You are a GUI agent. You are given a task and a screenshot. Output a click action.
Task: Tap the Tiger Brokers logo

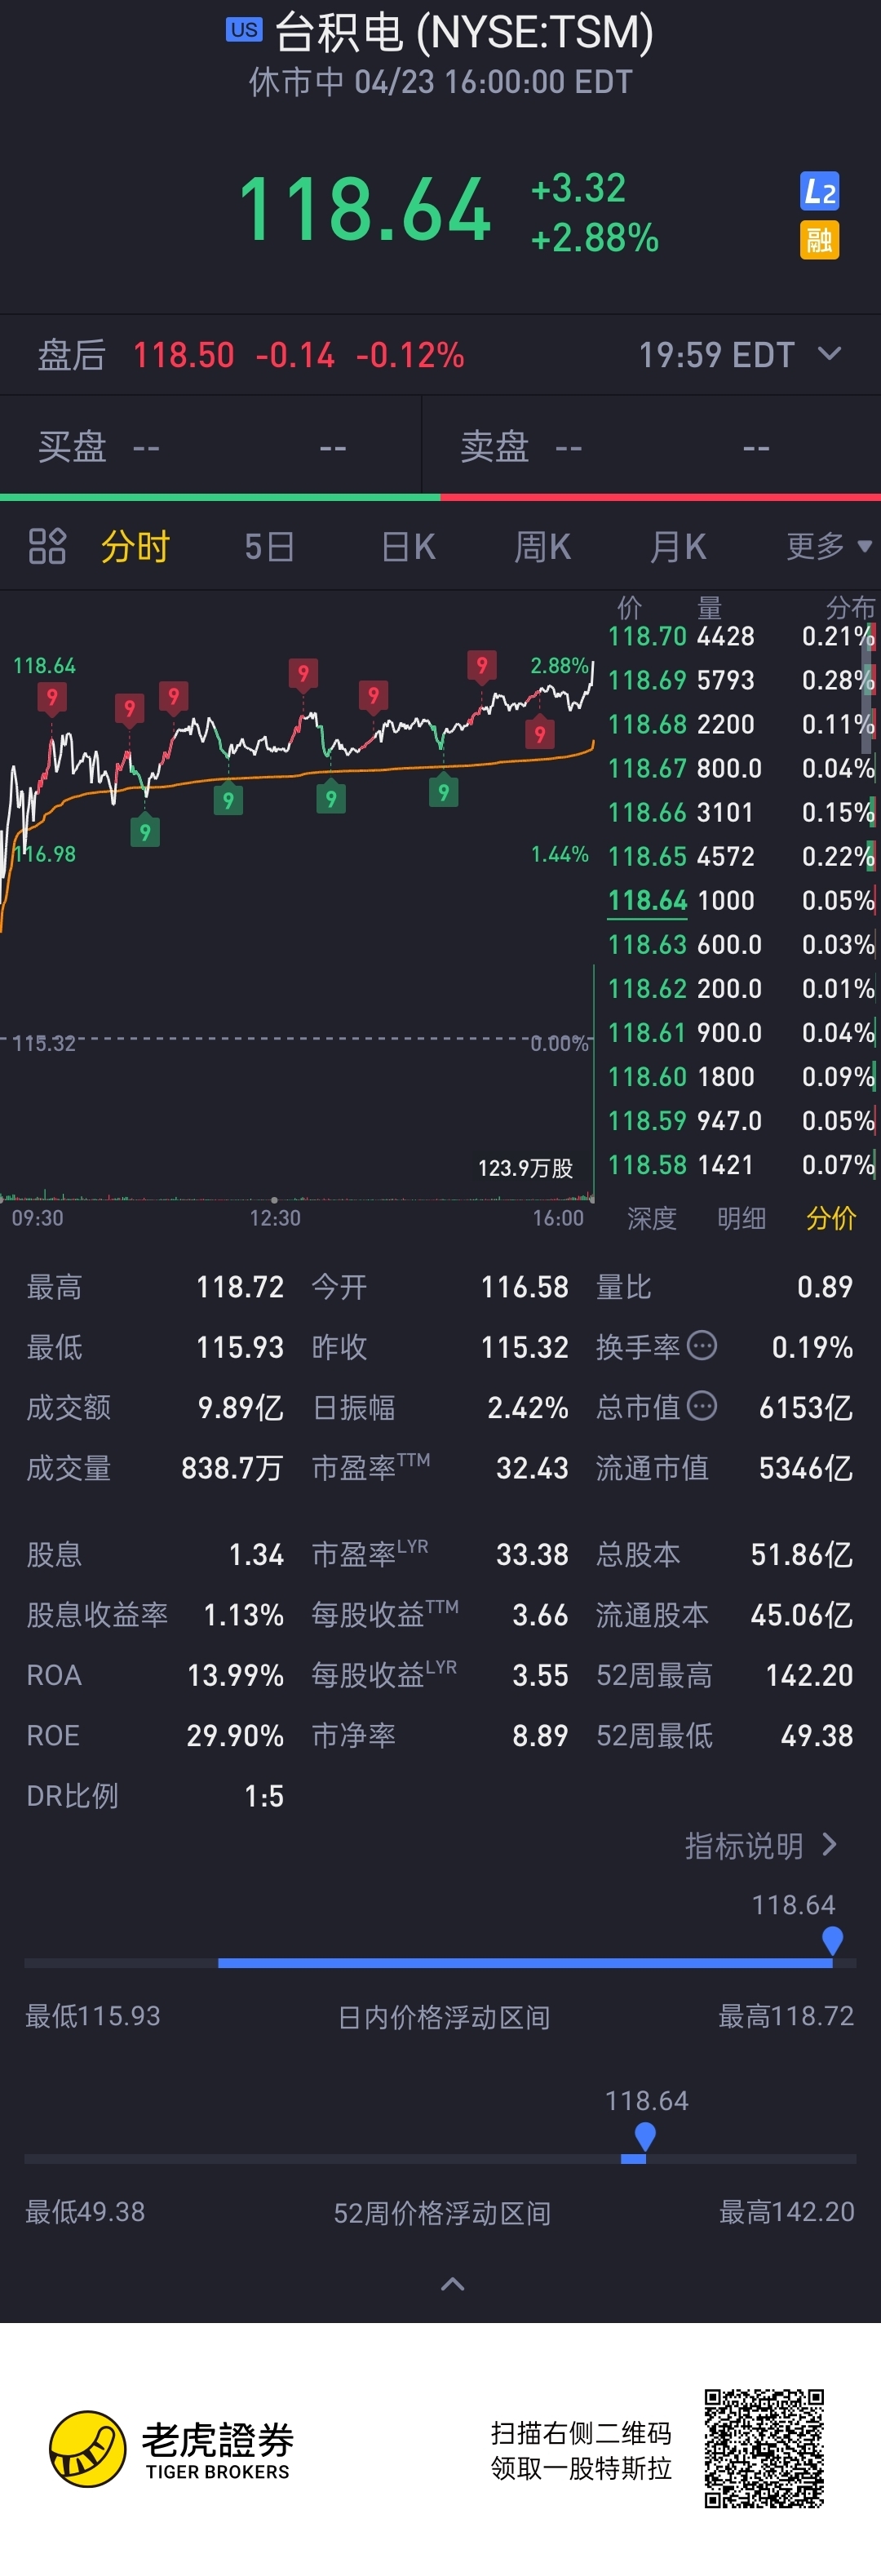(170, 2449)
